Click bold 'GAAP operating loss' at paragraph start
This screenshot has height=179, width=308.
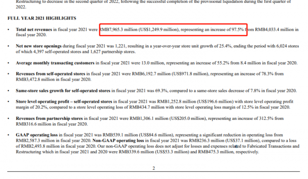tap(37, 135)
